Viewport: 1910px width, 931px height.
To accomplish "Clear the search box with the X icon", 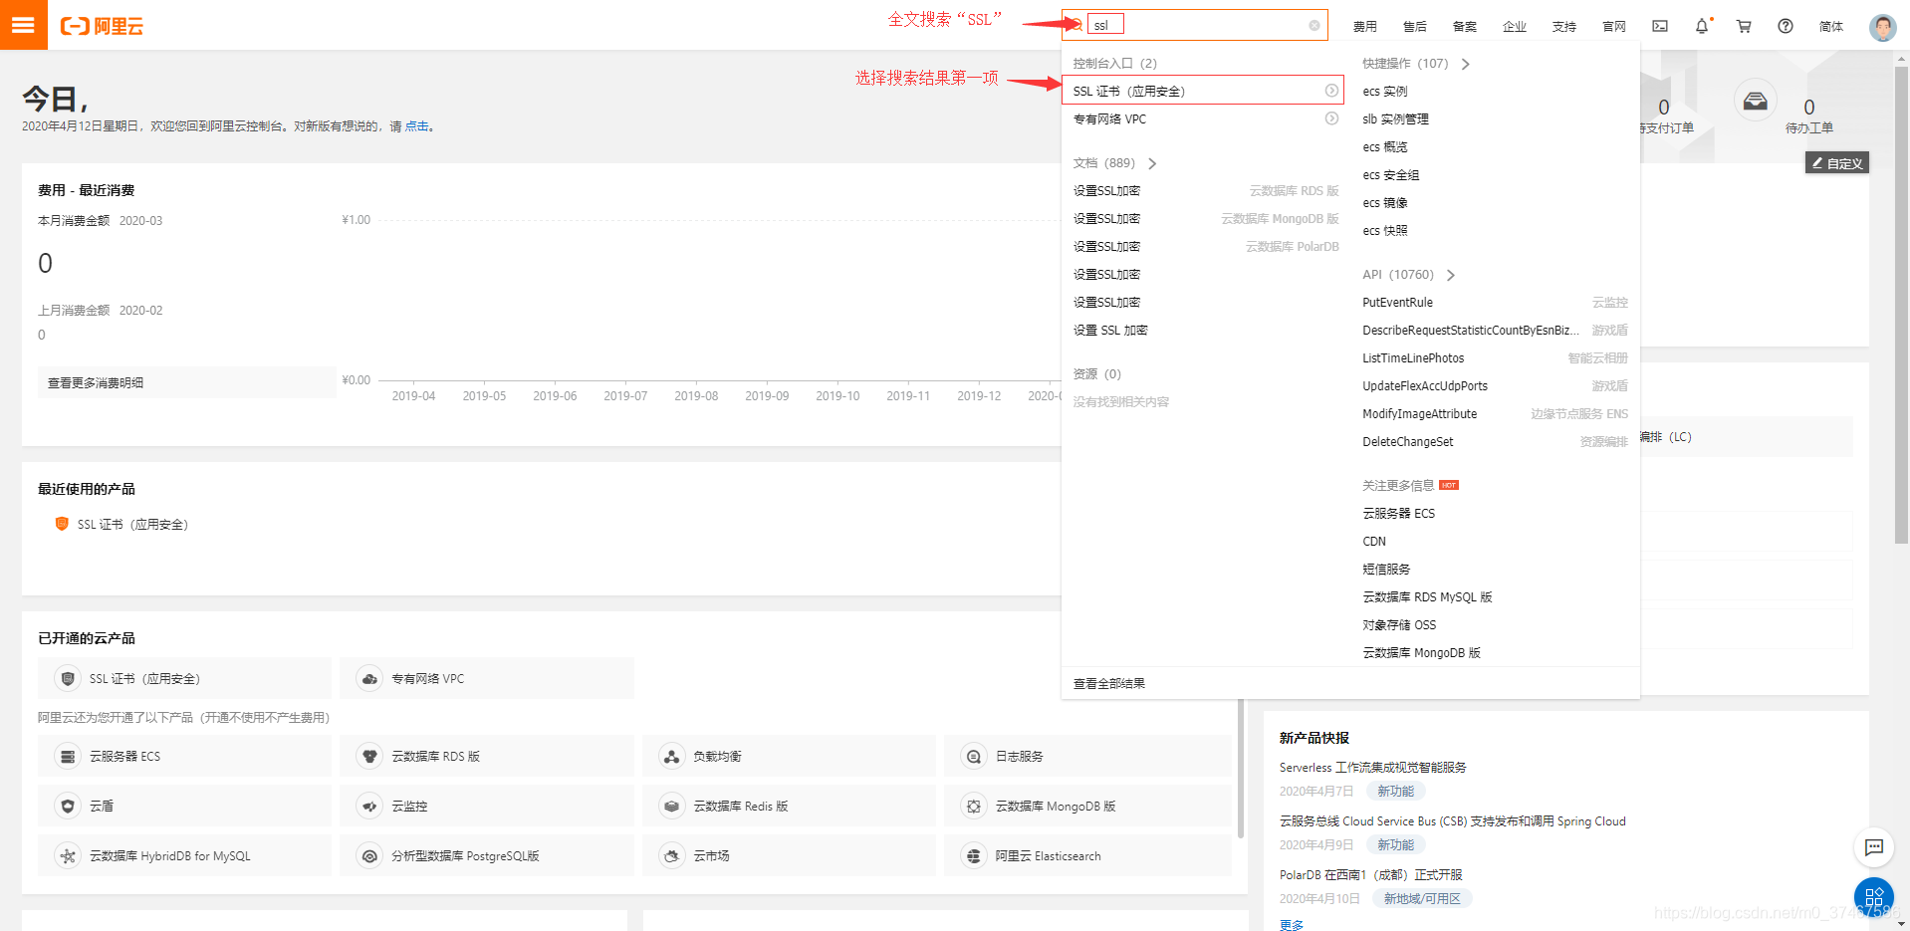I will tap(1314, 25).
